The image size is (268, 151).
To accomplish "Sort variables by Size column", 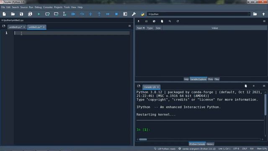I will pos(158,28).
